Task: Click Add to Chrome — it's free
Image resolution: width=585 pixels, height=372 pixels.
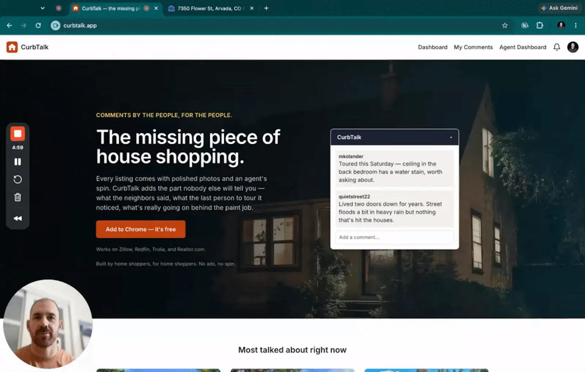Action: pyautogui.click(x=141, y=229)
